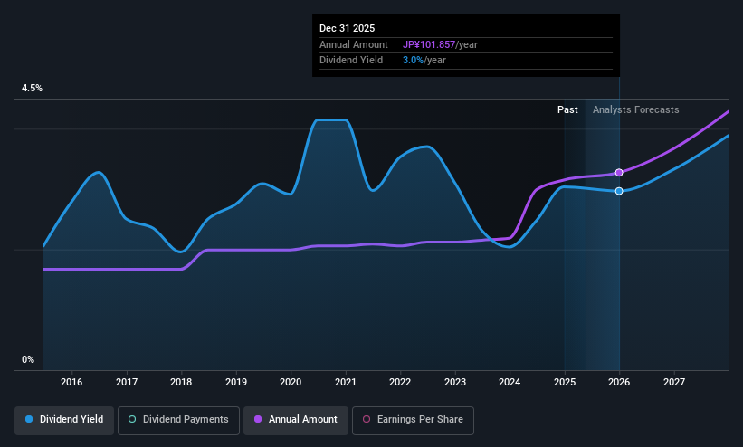Click the blue Dividend Yield legend dot
This screenshot has width=743, height=447.
29,420
